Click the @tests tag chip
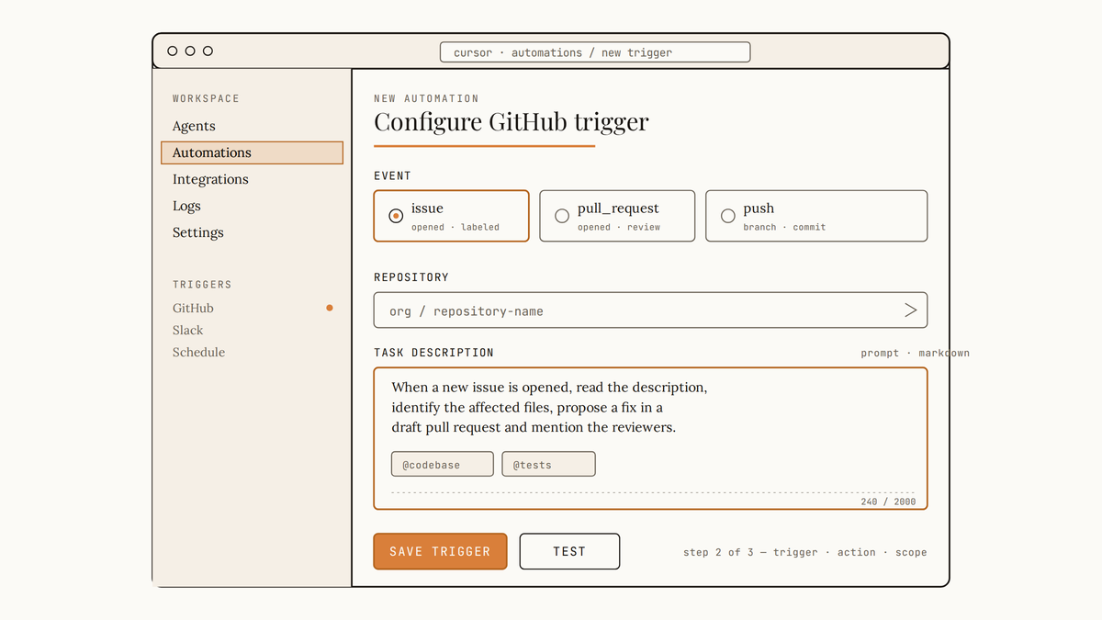 tap(548, 464)
